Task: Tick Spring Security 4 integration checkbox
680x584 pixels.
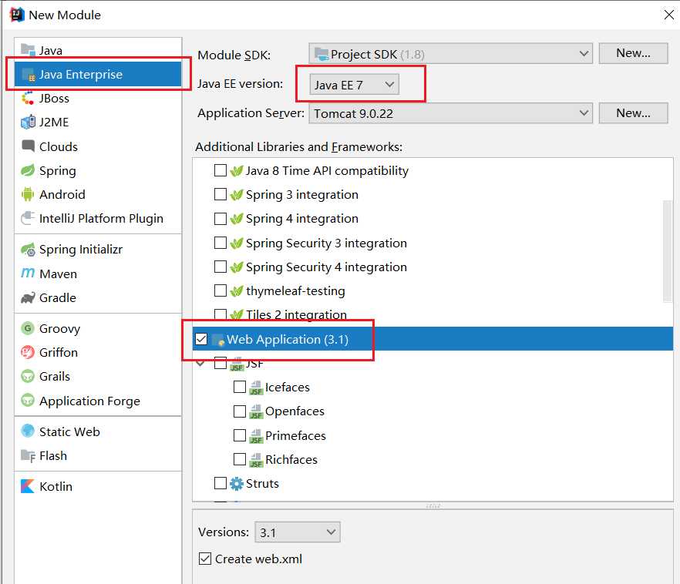Action: (x=220, y=267)
